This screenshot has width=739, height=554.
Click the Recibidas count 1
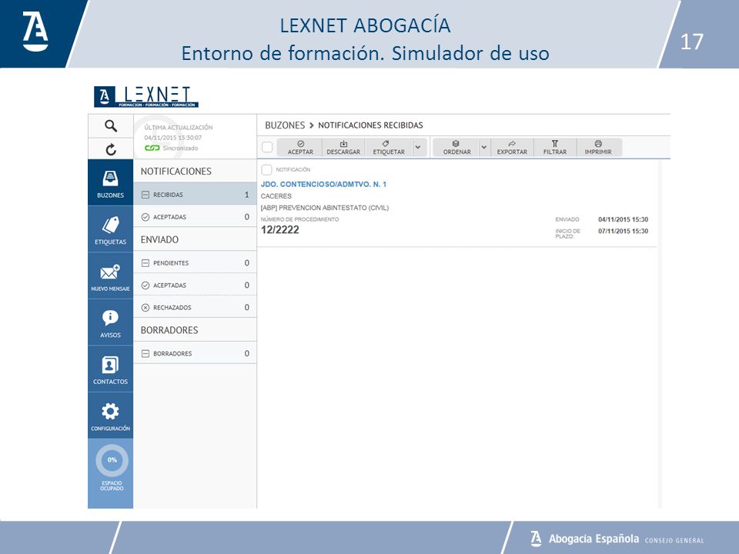(x=246, y=195)
